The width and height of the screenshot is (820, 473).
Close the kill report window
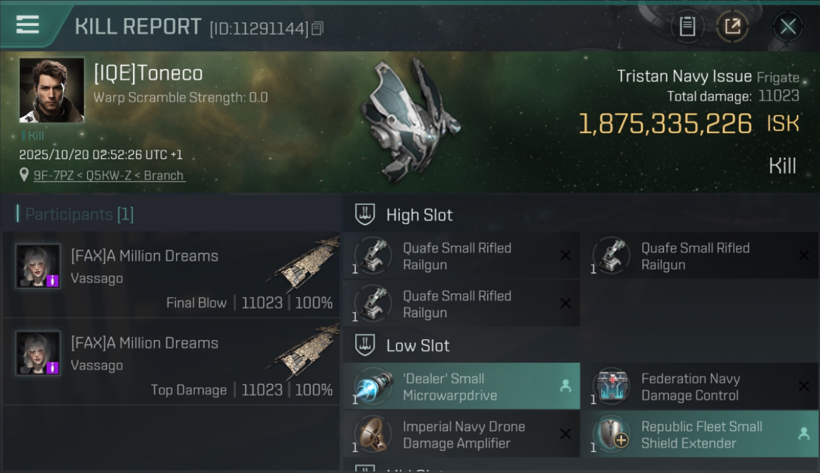click(788, 26)
